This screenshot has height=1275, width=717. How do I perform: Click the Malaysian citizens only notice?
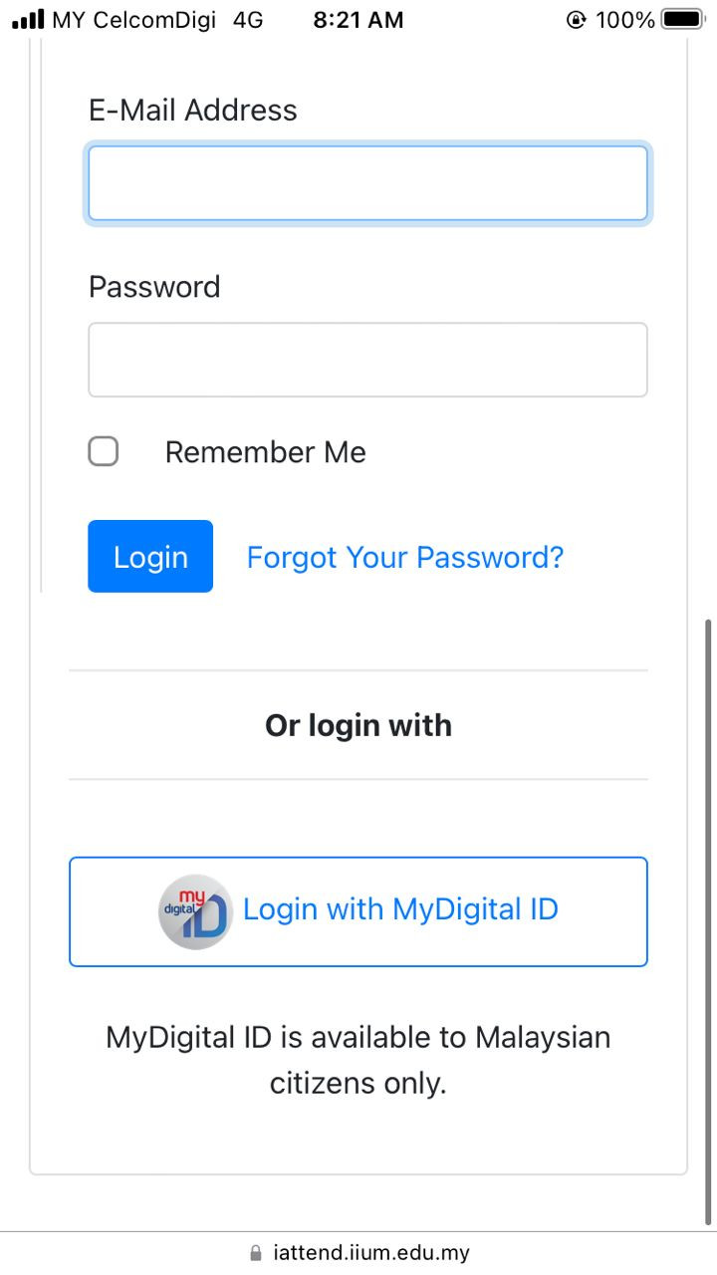[358, 1060]
